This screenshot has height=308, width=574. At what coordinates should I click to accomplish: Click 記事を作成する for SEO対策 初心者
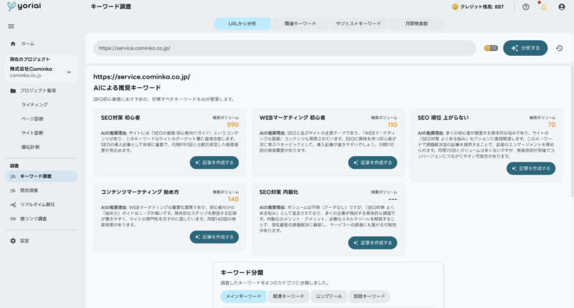(x=214, y=163)
